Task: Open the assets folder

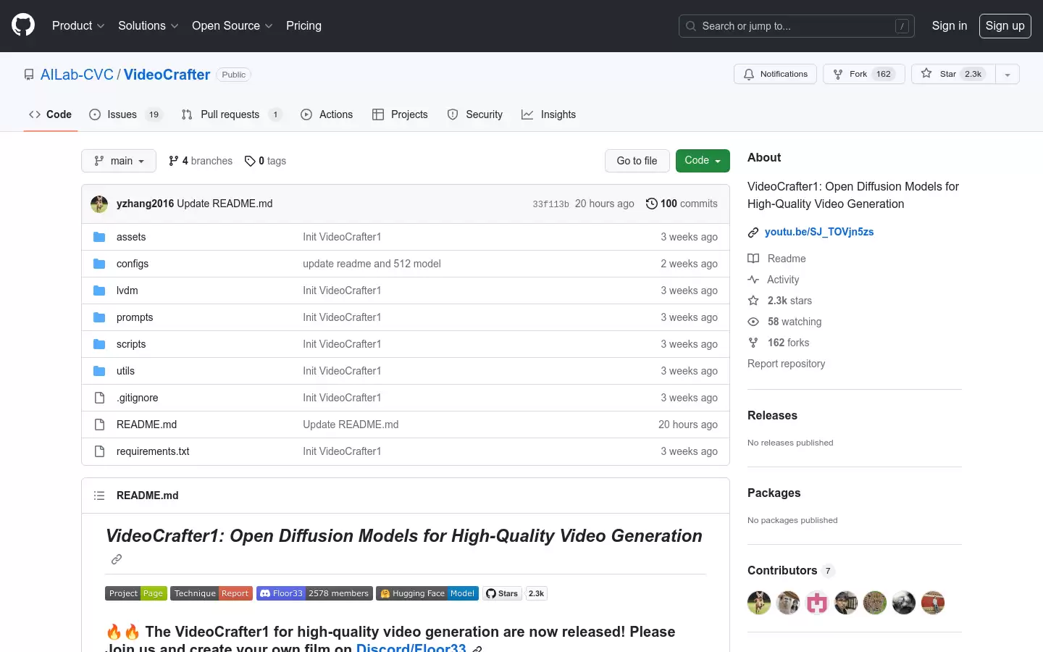Action: (x=131, y=237)
